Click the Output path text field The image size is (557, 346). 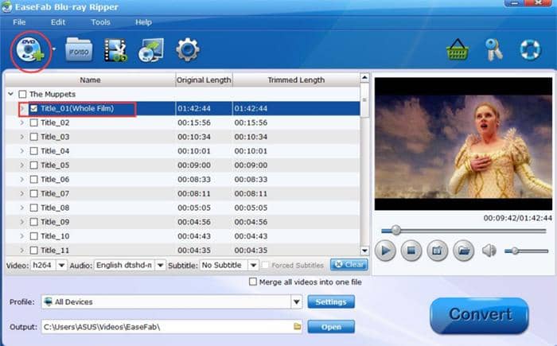tap(172, 327)
